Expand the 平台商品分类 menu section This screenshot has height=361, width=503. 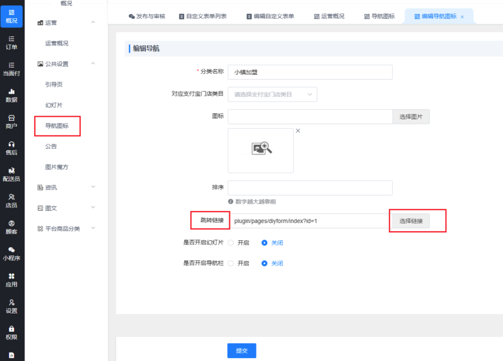pyautogui.click(x=66, y=229)
